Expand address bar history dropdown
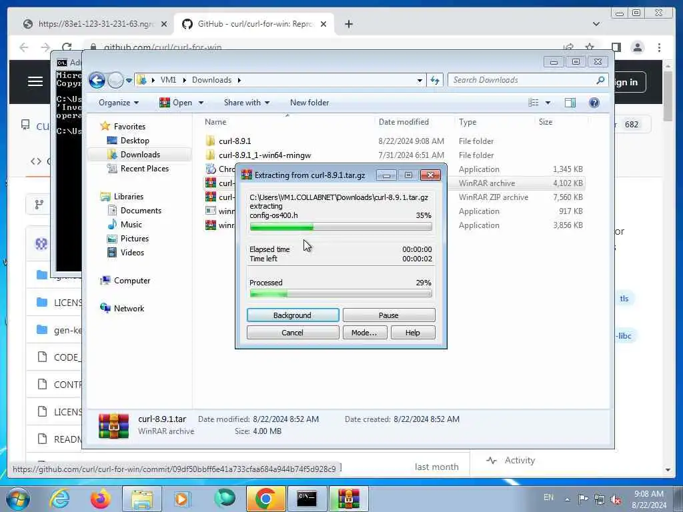 click(420, 80)
